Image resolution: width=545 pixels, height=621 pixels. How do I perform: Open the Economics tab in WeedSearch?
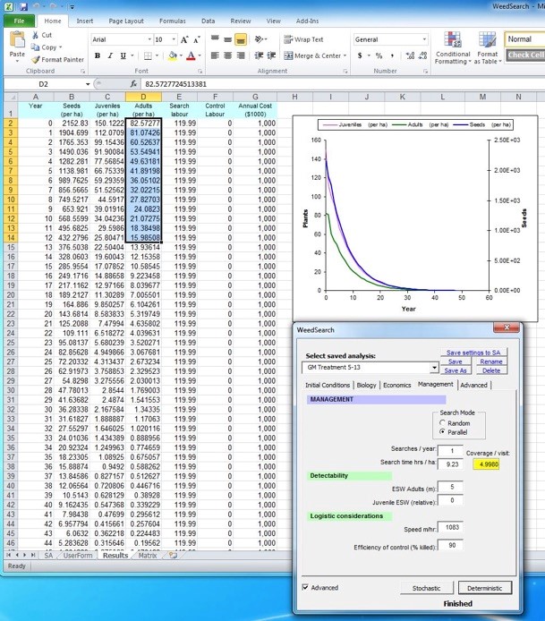[x=396, y=385]
